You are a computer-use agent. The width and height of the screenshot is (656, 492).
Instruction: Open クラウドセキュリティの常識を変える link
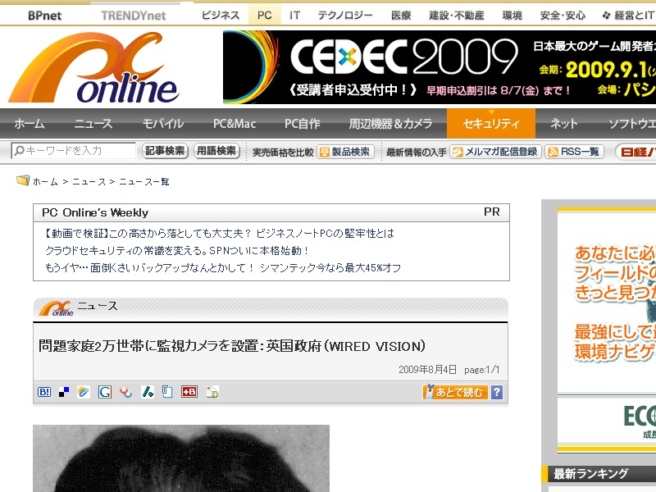pos(177,251)
